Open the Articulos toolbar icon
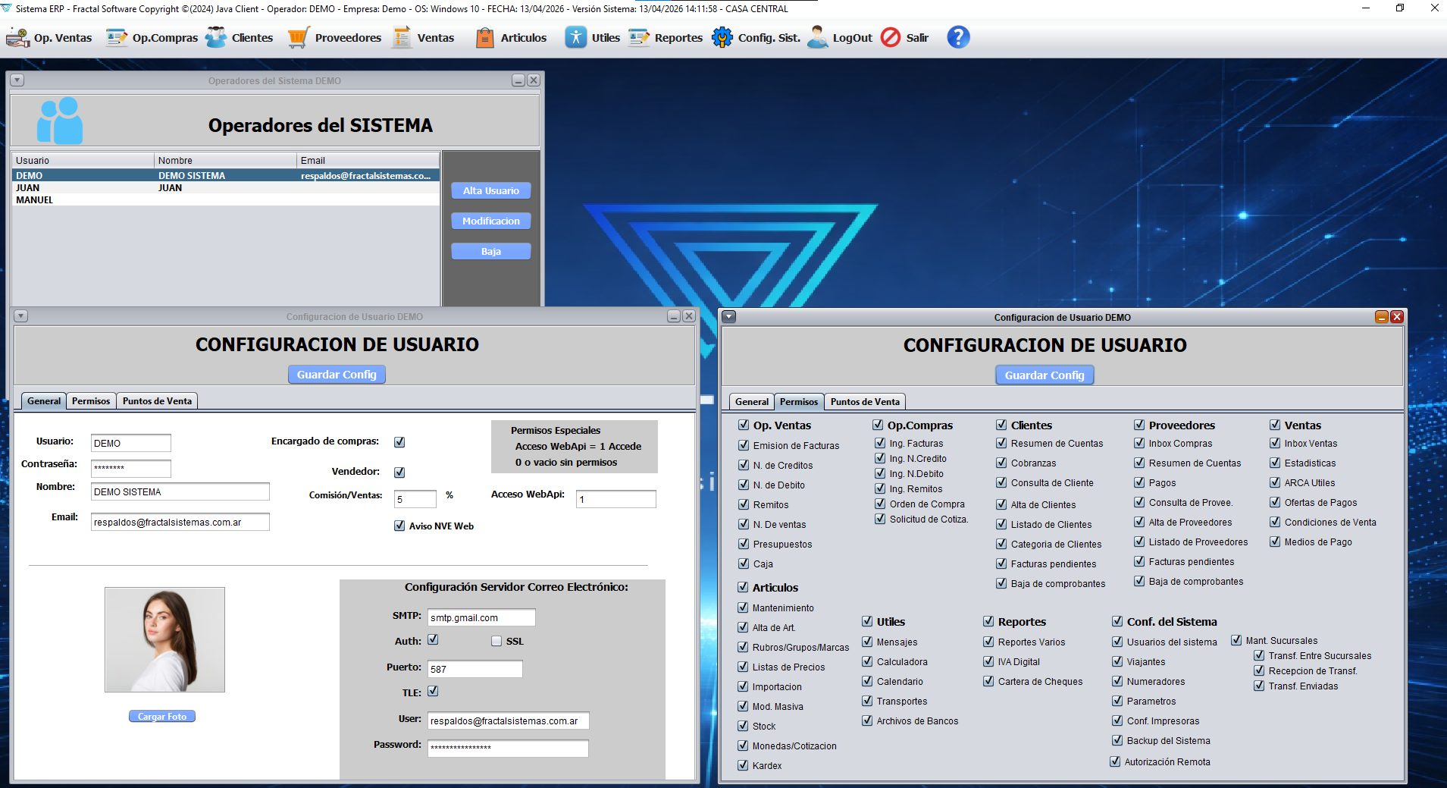Image resolution: width=1447 pixels, height=788 pixels. [485, 37]
